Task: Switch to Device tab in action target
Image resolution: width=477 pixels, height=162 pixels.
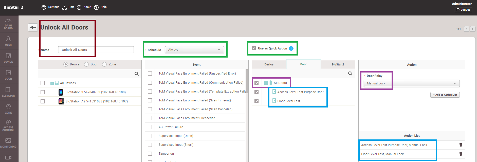Action: (x=269, y=64)
